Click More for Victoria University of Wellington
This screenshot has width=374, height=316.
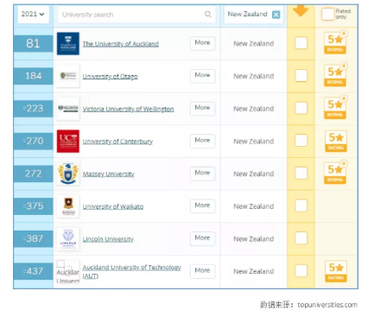coord(202,108)
